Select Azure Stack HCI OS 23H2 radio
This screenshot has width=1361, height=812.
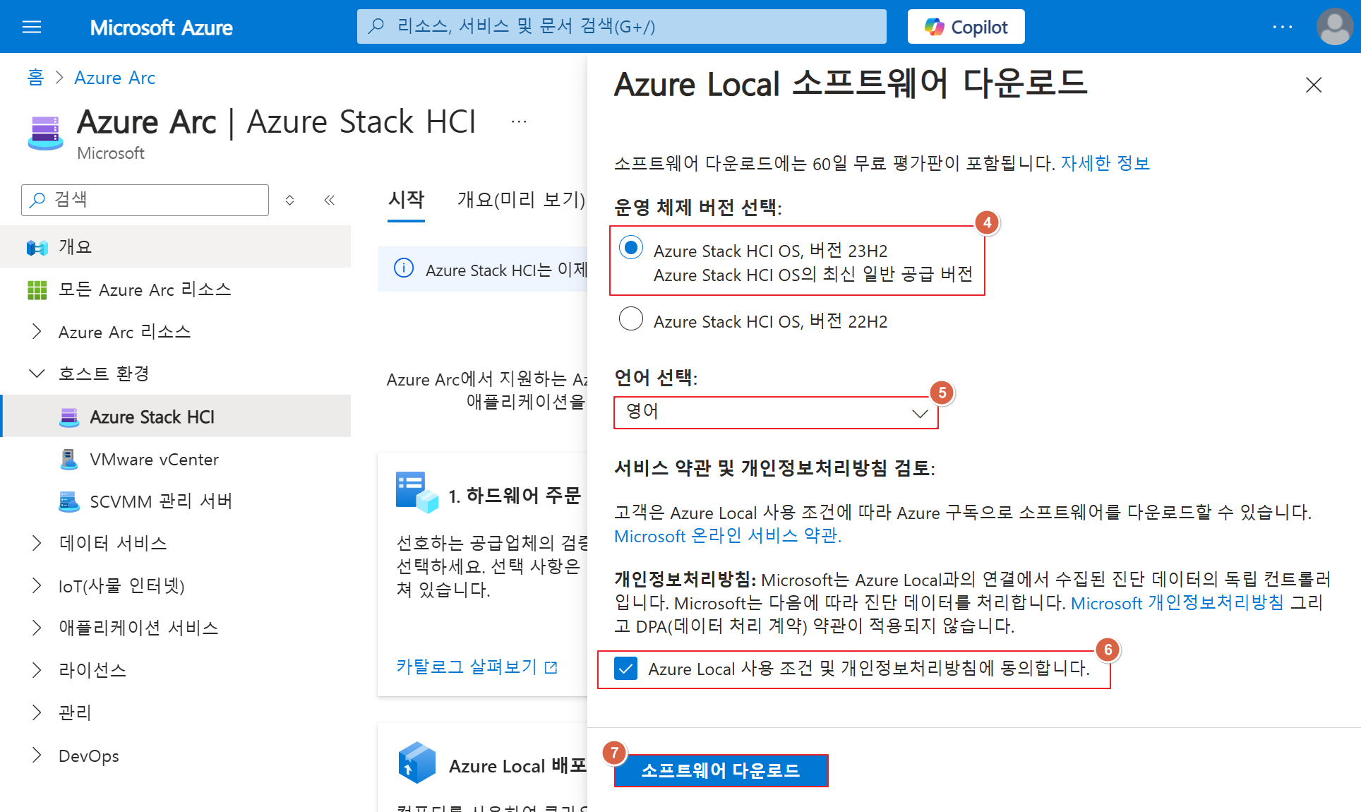pyautogui.click(x=631, y=248)
